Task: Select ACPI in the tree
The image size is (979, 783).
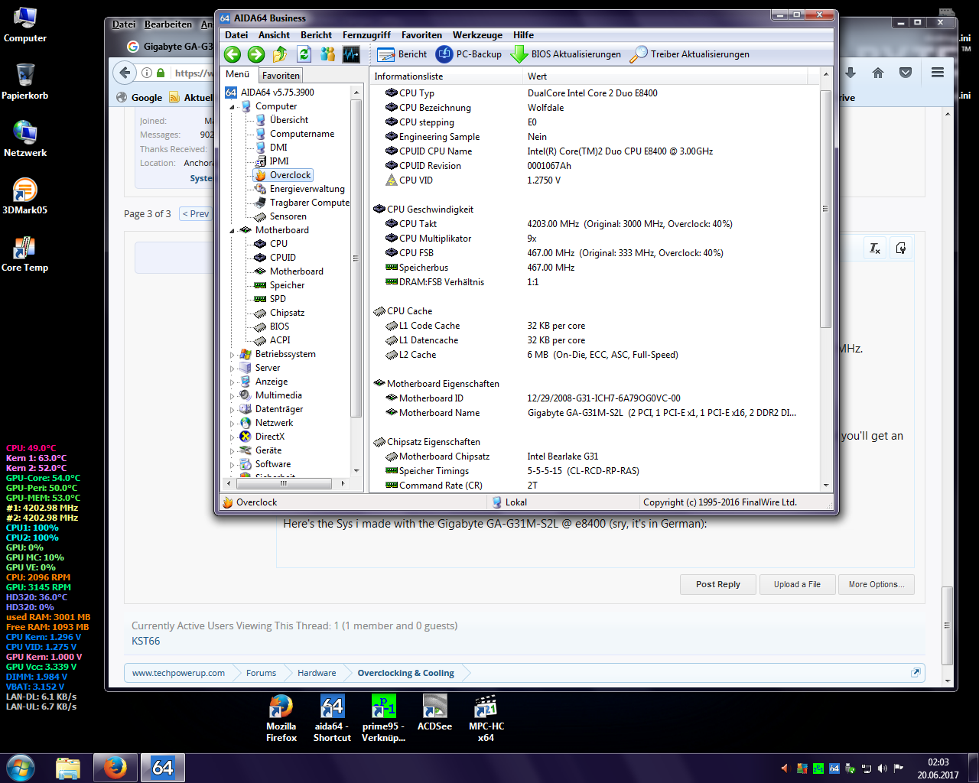Action: (x=280, y=340)
